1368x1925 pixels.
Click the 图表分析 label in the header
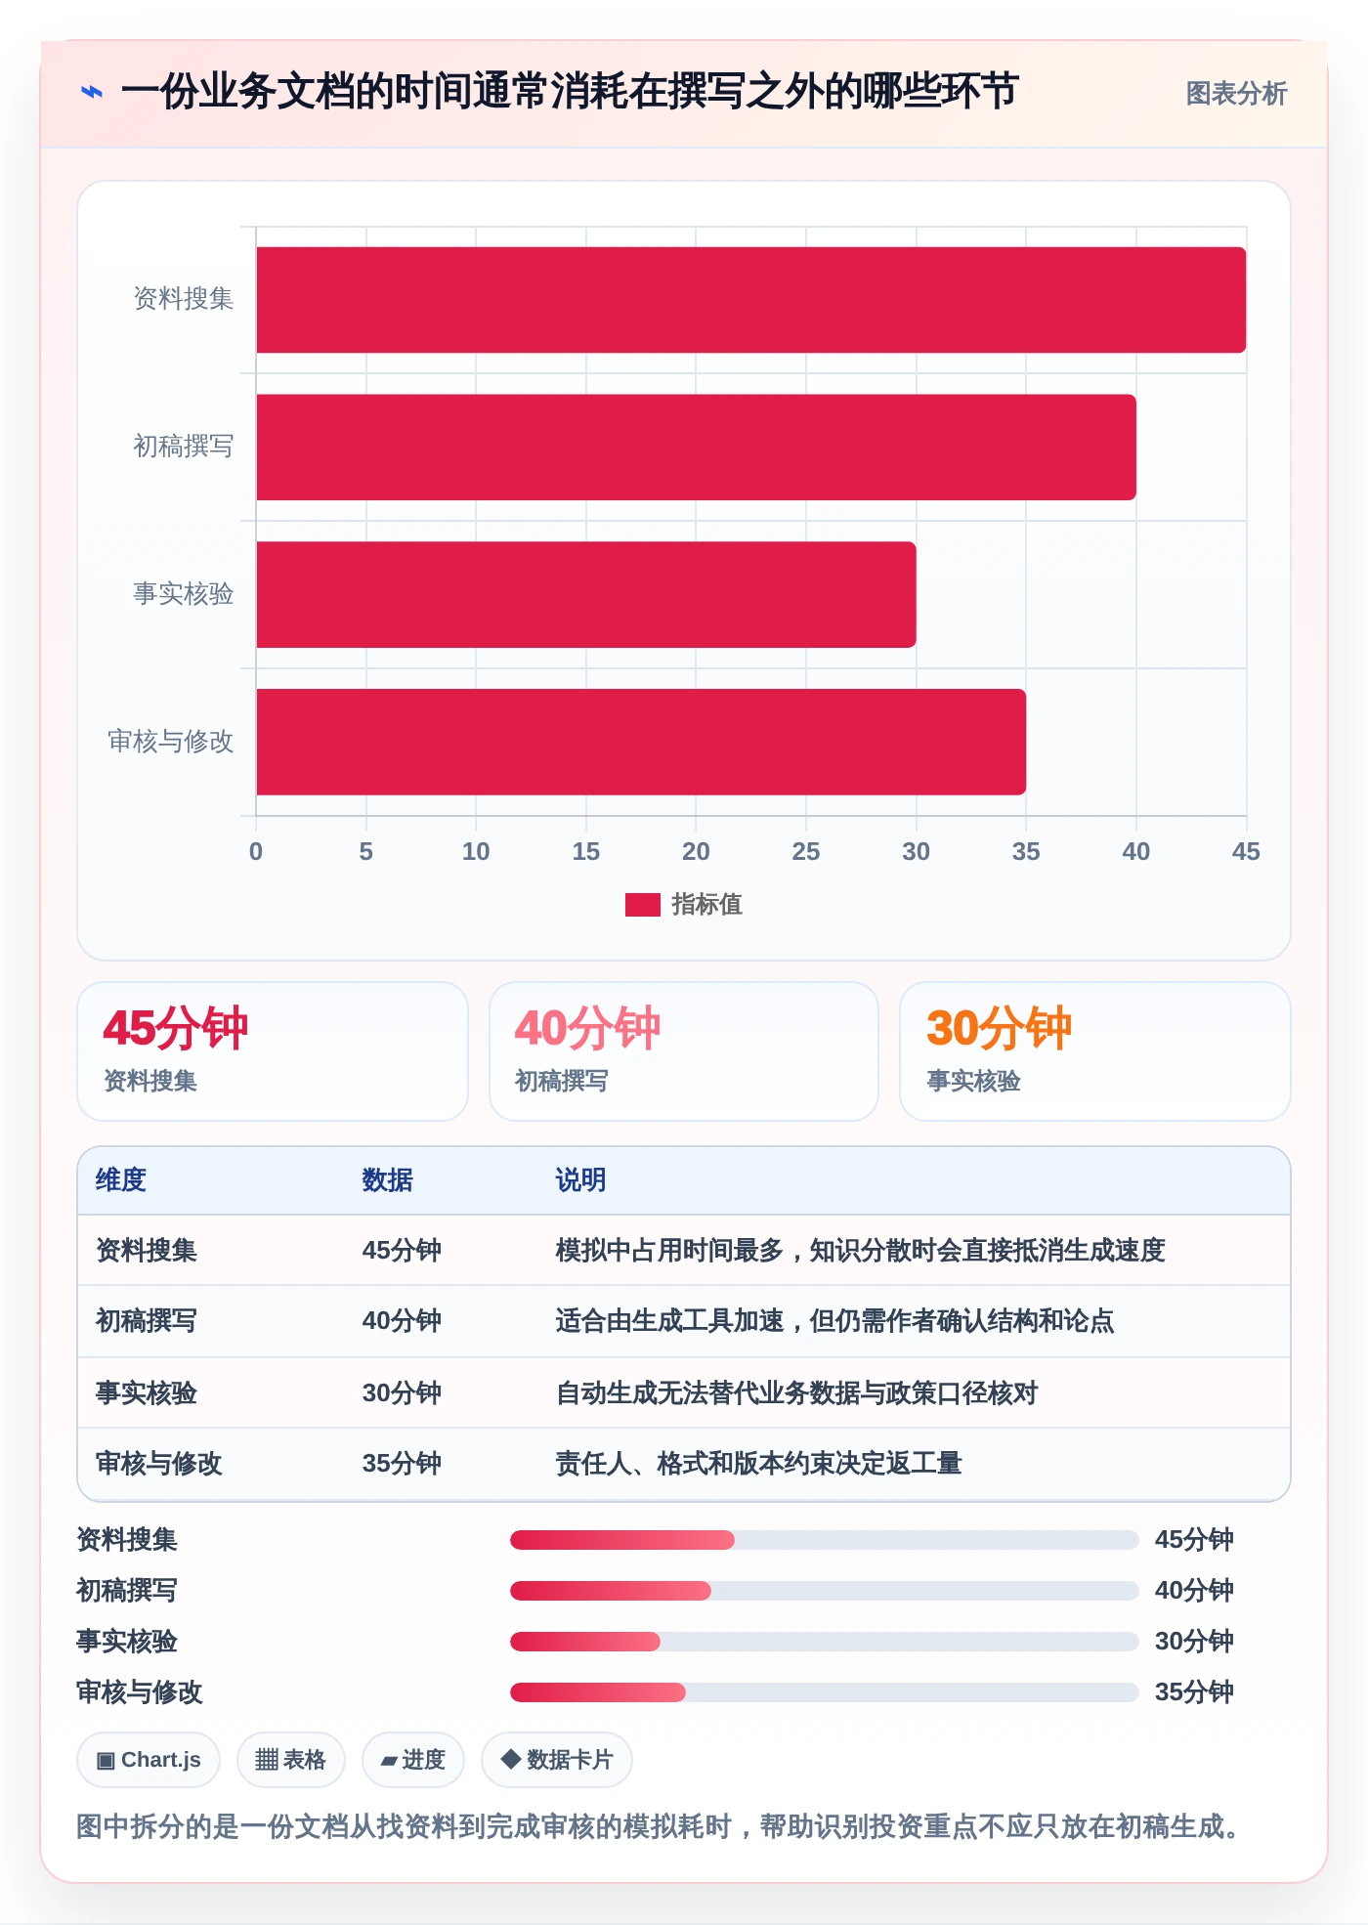click(1236, 94)
